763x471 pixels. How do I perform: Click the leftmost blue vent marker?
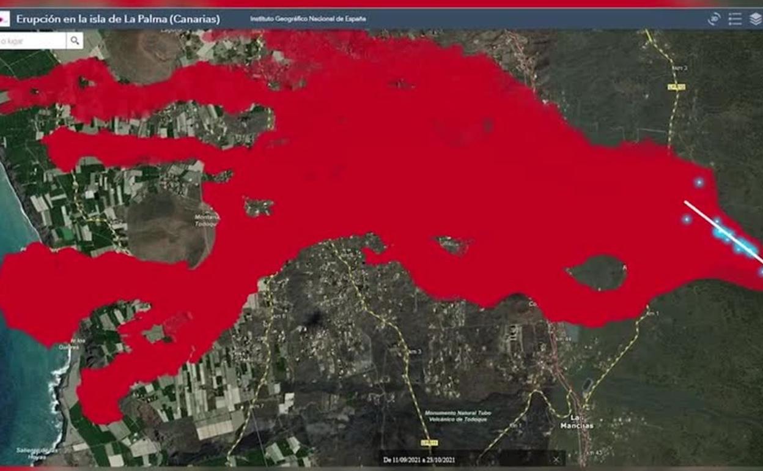[687, 219]
